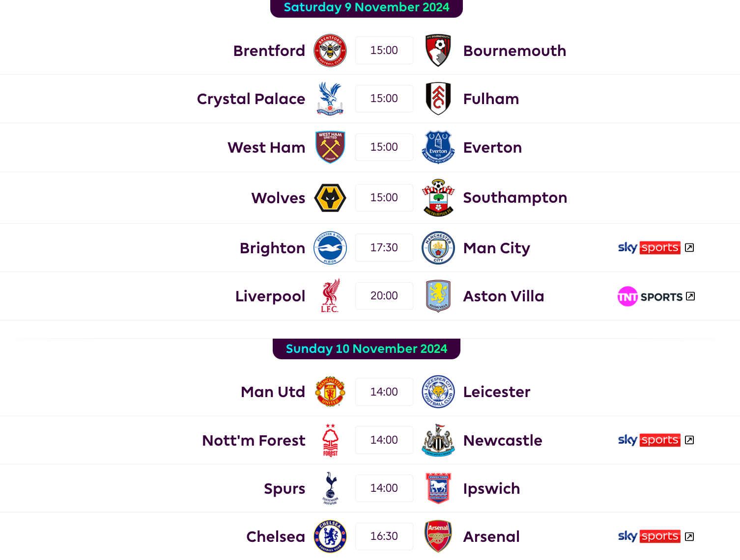Click the Liverpool L.F.C. crest
740x560 pixels.
(330, 296)
